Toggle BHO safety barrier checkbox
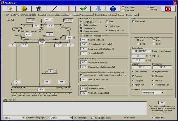This screenshot has width=178, height=121. click(x=138, y=40)
